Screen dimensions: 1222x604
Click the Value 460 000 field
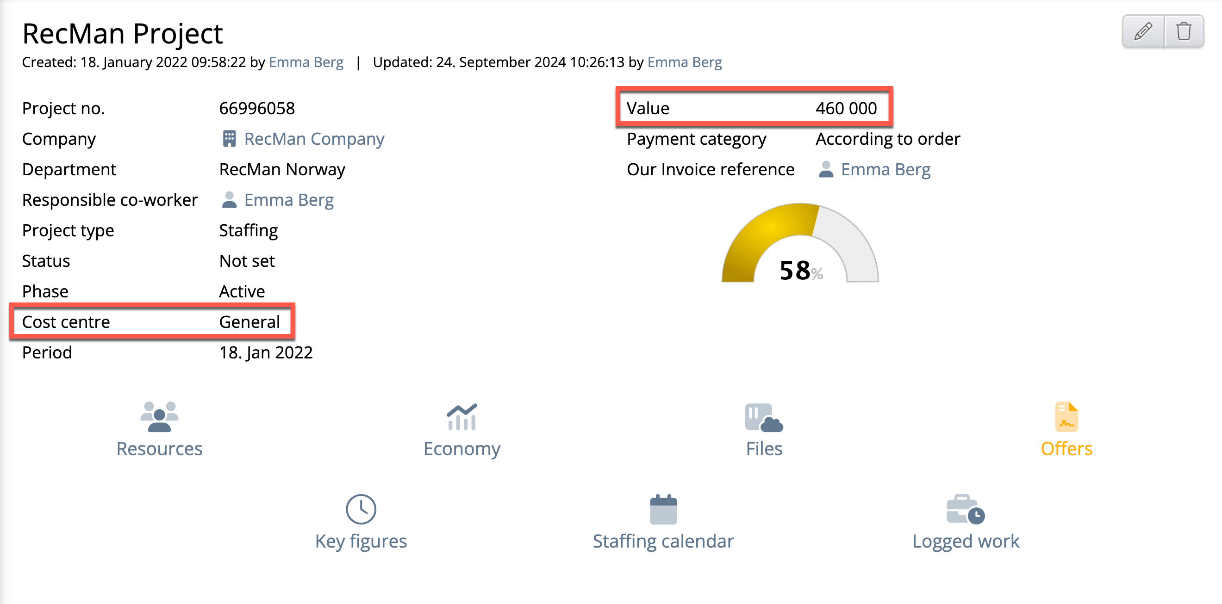[x=754, y=107]
